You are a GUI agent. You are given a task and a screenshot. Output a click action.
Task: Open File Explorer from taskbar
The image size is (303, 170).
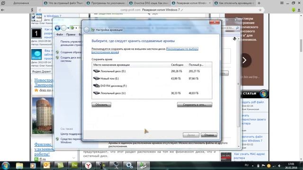(x=19, y=166)
